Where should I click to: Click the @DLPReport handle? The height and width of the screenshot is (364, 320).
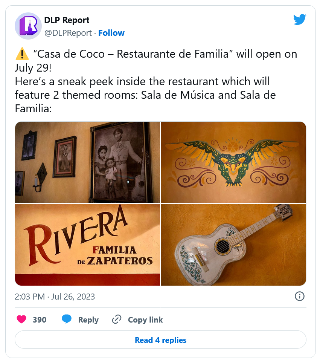click(x=68, y=33)
